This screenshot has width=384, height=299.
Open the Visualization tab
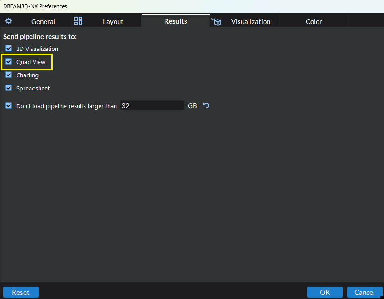point(244,21)
